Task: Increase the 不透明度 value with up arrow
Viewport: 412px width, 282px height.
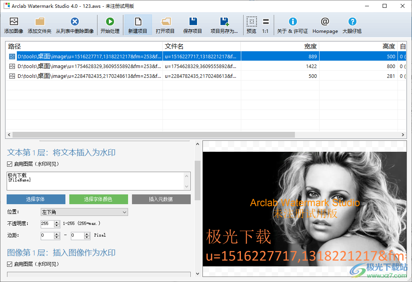Action: (x=57, y=222)
